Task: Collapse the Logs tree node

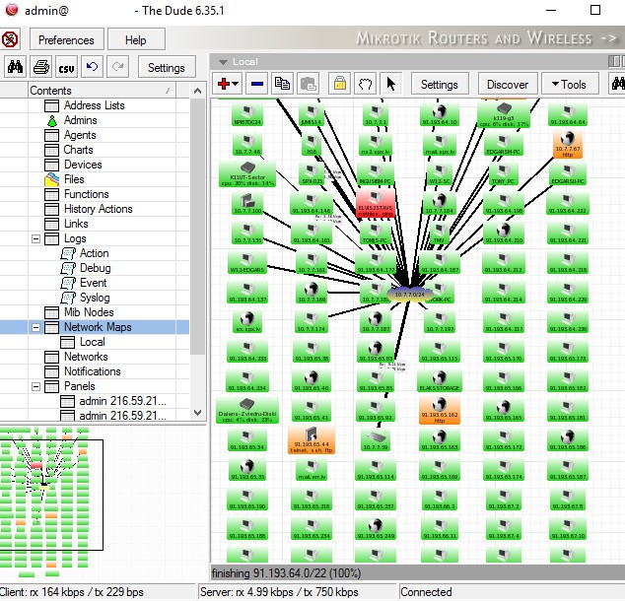Action: click(x=35, y=238)
